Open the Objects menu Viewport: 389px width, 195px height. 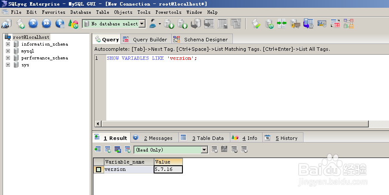coord(123,12)
